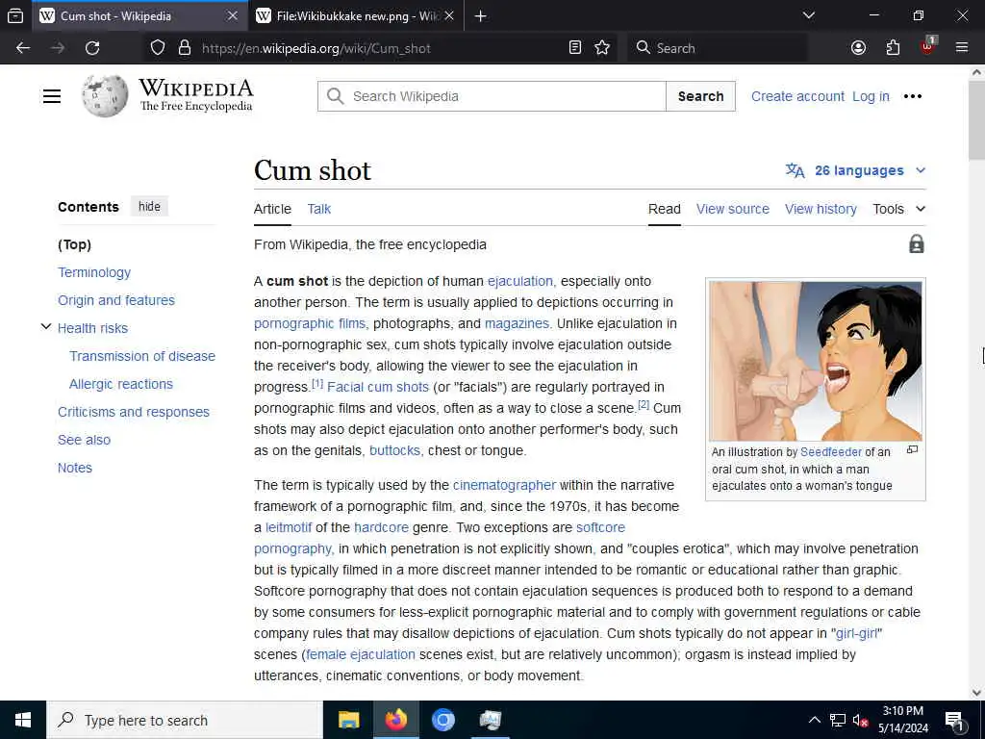Expand the 26 languages dropdown
Viewport: 985px width, 739px height.
[855, 170]
